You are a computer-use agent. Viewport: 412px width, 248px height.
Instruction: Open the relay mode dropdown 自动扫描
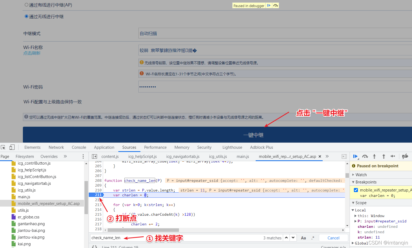click(x=275, y=34)
